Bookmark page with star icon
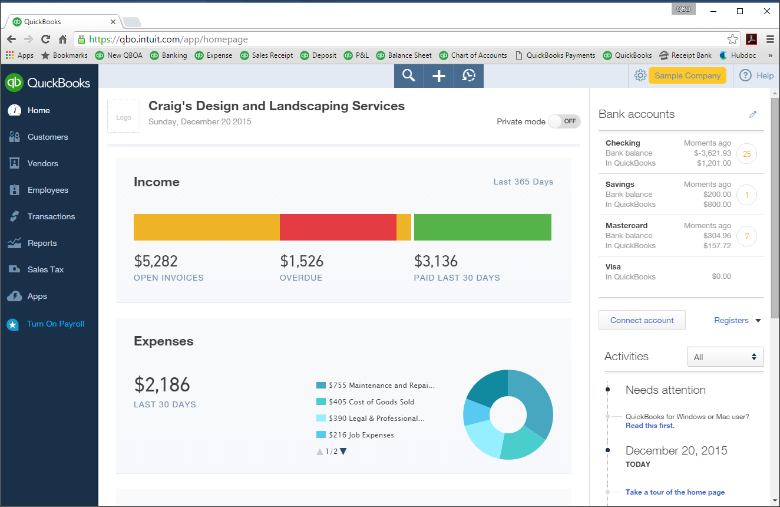780x507 pixels. click(x=732, y=39)
